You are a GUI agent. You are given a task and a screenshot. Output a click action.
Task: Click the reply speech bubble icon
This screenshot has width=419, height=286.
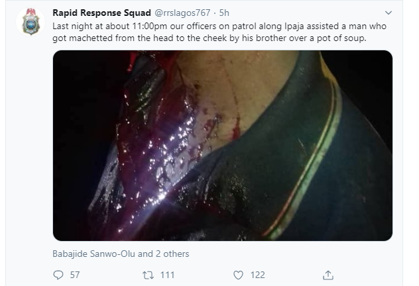click(x=58, y=275)
